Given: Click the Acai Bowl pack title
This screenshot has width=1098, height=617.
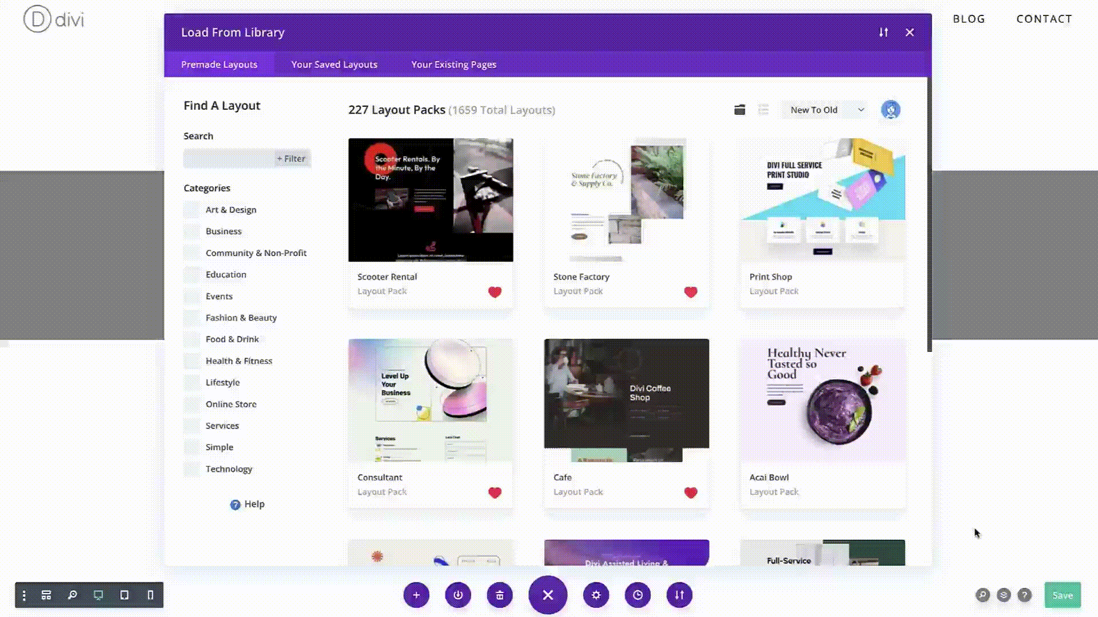Looking at the screenshot, I should 769,477.
